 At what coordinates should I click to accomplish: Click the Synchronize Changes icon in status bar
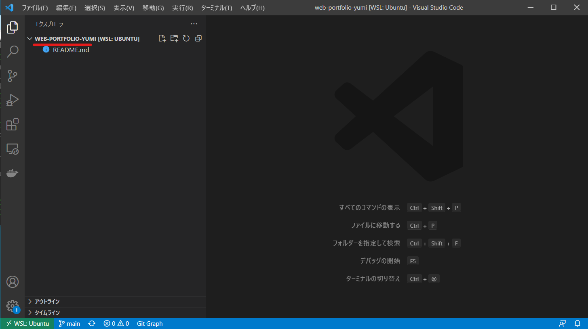coord(92,323)
